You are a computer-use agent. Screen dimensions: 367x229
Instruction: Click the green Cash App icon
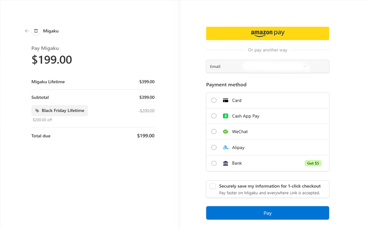coord(225,116)
